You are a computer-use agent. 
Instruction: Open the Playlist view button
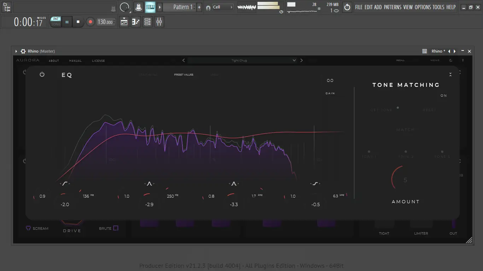click(124, 22)
